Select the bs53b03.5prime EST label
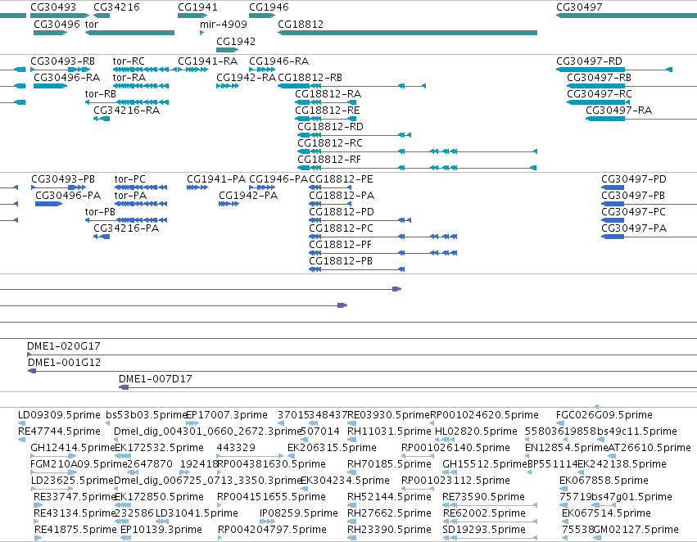 pyautogui.click(x=146, y=415)
